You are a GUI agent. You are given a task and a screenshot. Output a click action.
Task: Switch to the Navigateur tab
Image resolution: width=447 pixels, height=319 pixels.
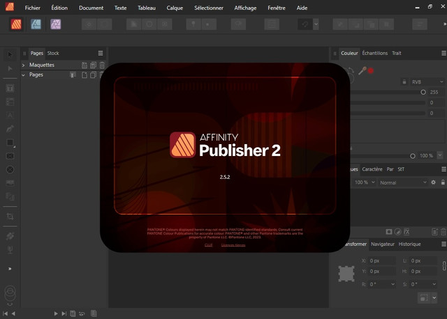click(382, 244)
